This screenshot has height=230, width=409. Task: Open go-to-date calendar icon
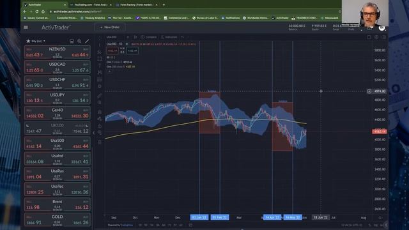tap(190, 225)
